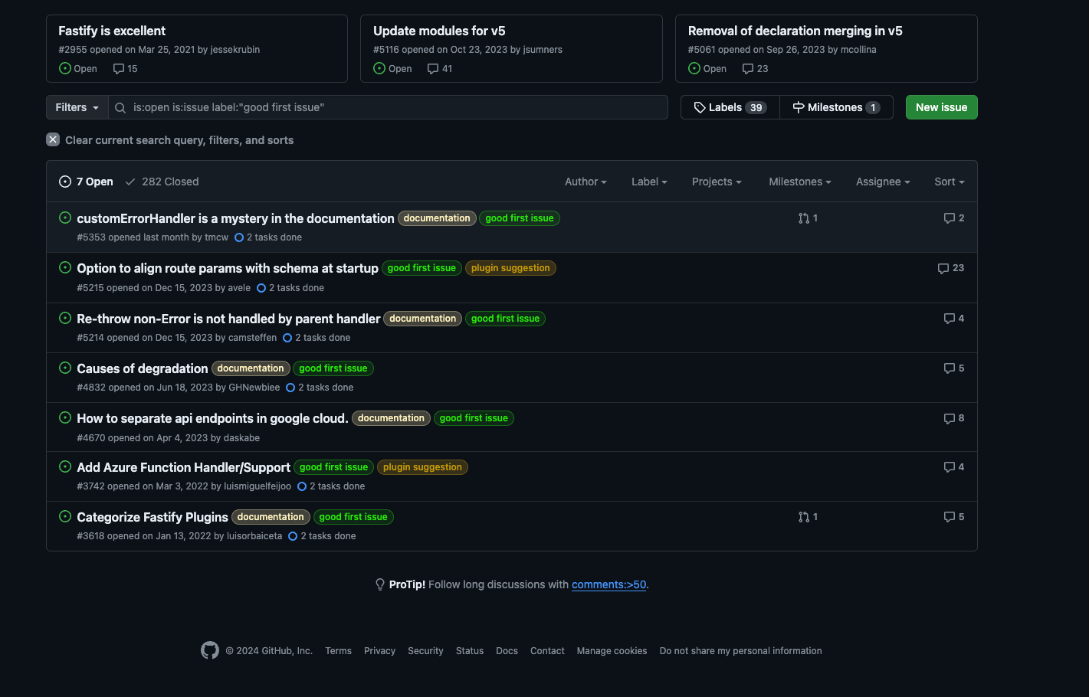This screenshot has width=1089, height=697.
Task: Open comments on Re-throw non-Error issue
Action: 954,319
